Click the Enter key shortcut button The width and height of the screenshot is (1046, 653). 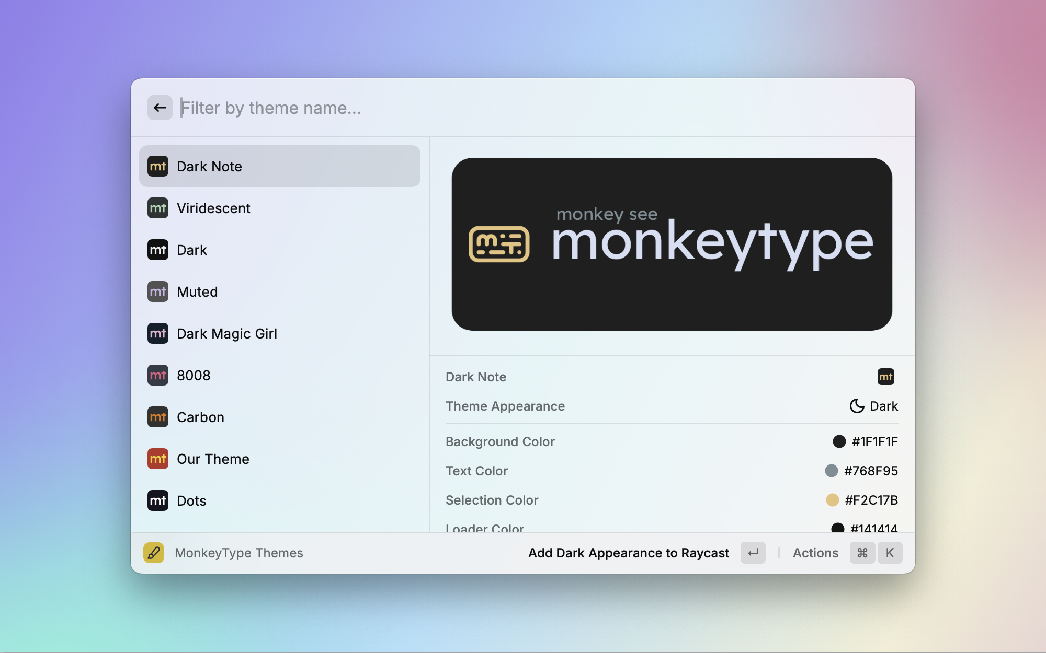click(753, 553)
